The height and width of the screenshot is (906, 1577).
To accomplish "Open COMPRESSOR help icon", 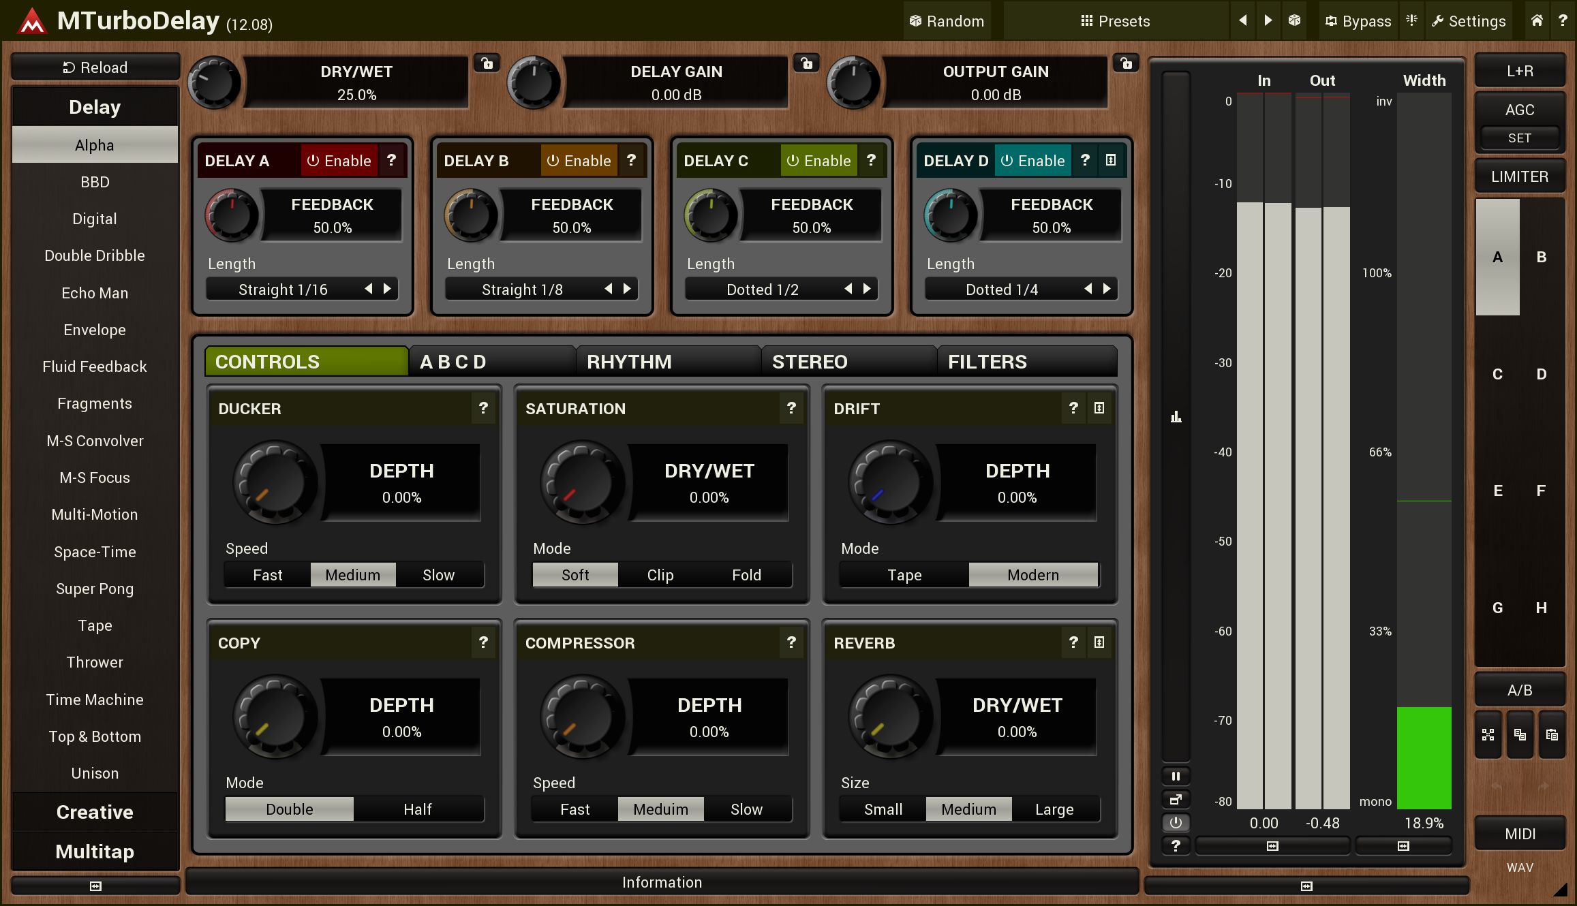I will [791, 642].
